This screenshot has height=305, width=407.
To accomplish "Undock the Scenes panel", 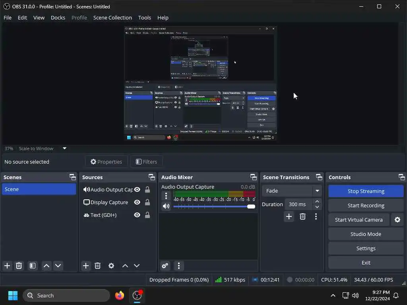I will click(x=73, y=177).
